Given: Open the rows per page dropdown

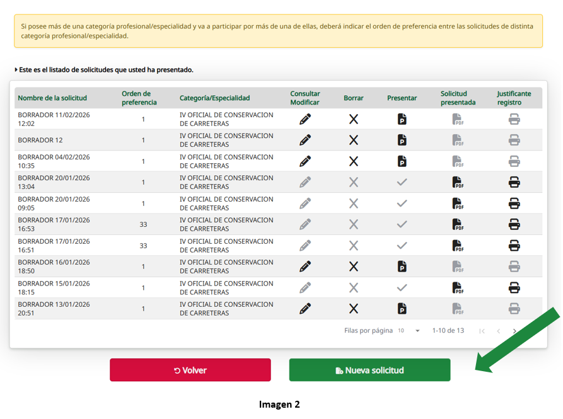Looking at the screenshot, I should pos(417,331).
